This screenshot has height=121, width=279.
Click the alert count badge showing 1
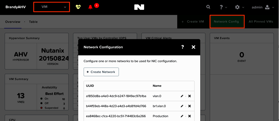tap(97, 6)
